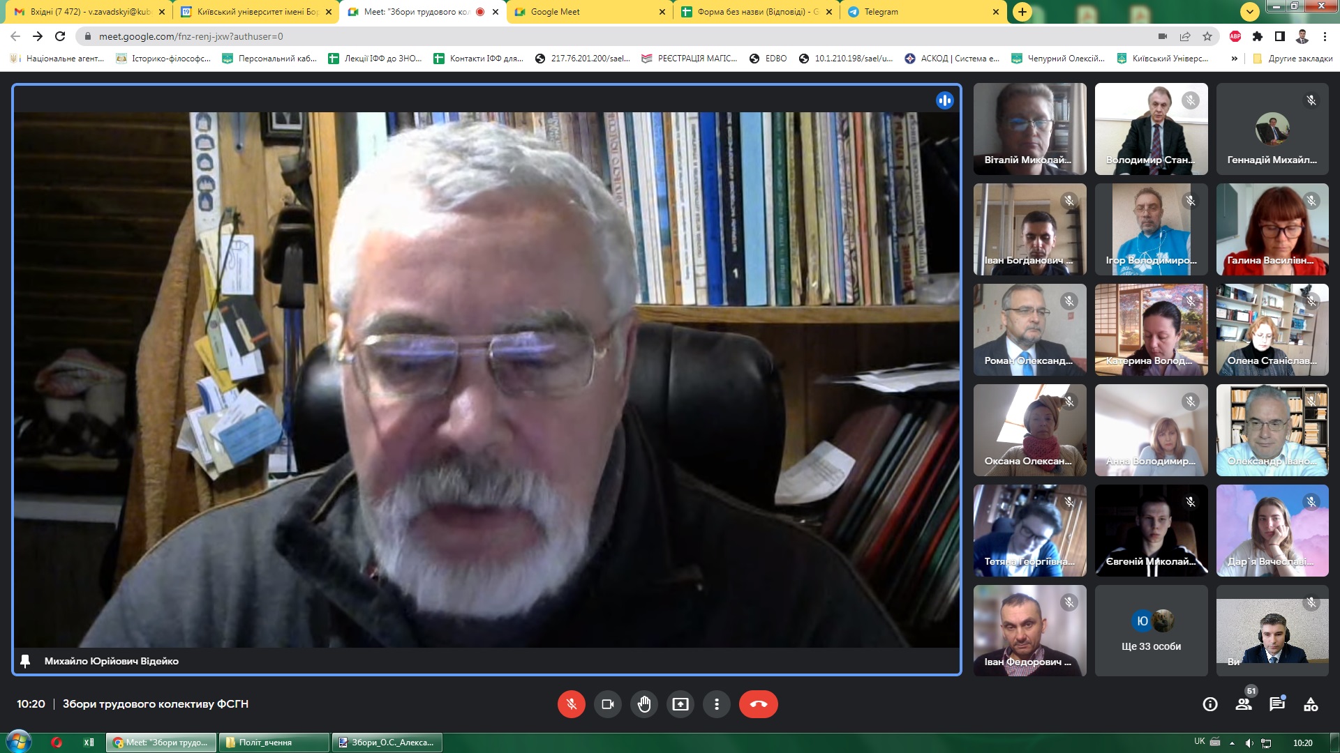Unmute the microphone with red button
1340x753 pixels.
point(571,704)
